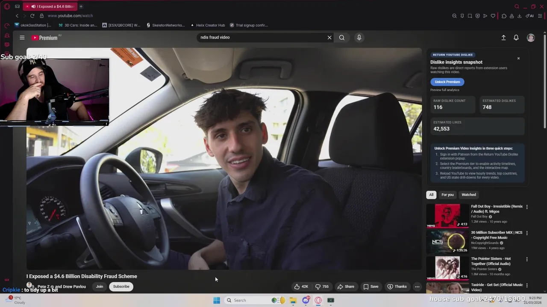The height and width of the screenshot is (307, 547).
Task: Open the Windows Start menu
Action: (217, 300)
